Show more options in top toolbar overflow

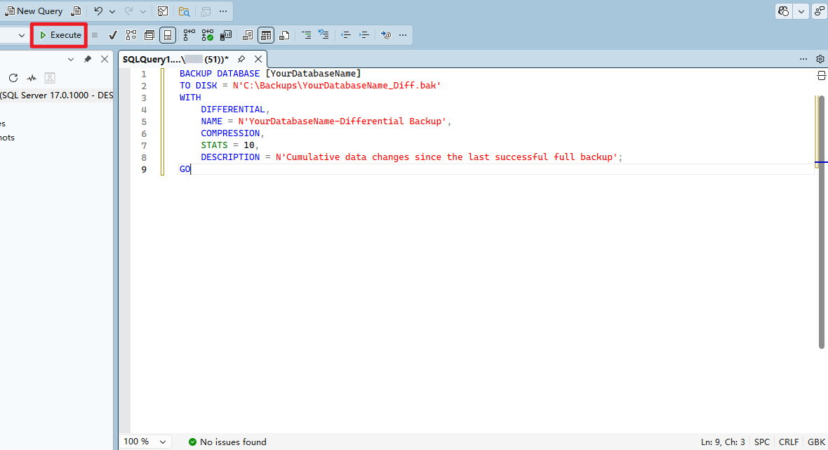coord(223,11)
